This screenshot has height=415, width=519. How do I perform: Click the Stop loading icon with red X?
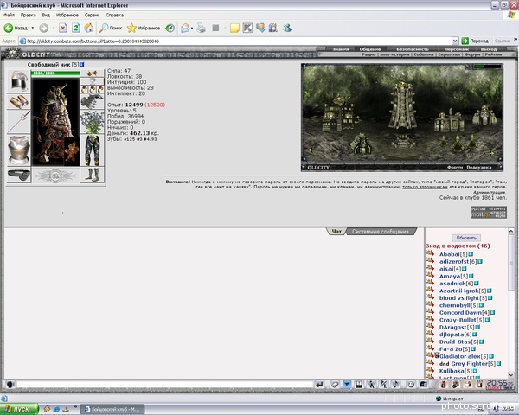click(63, 29)
